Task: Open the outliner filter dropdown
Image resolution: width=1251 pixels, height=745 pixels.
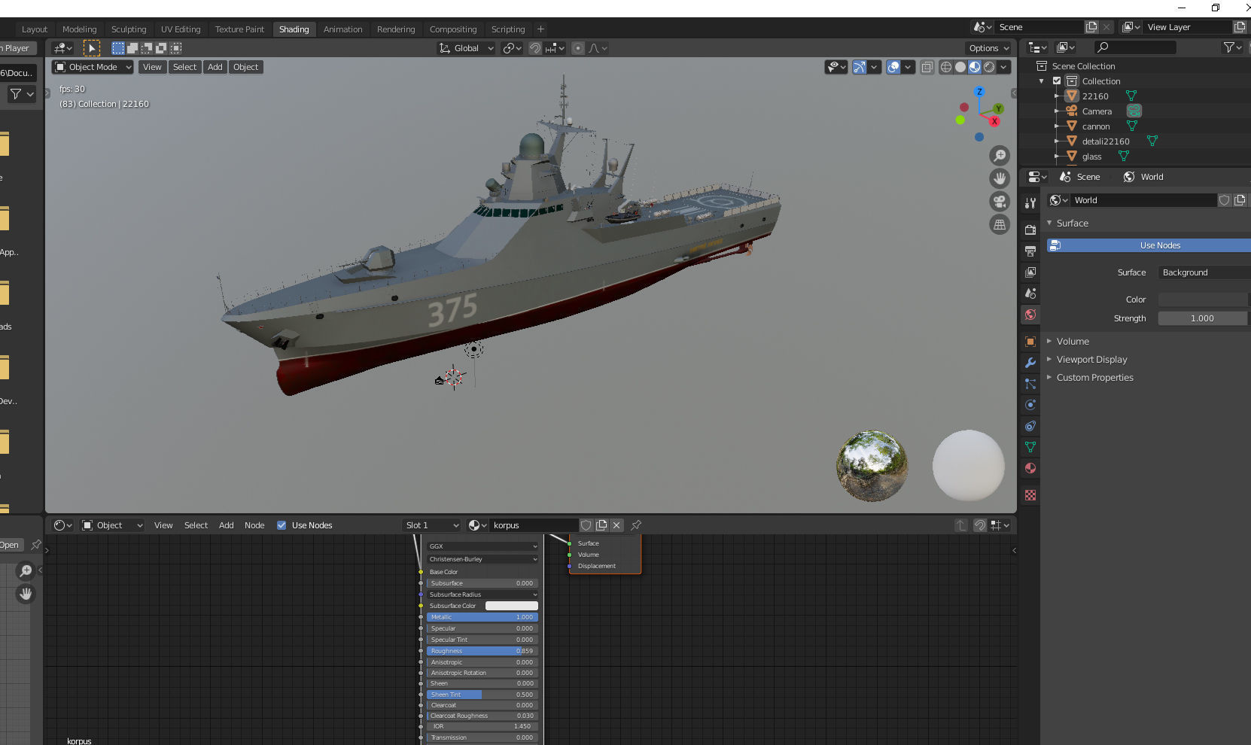Action: tap(1231, 47)
